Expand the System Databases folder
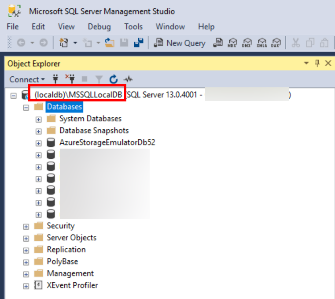Screen dimensions: 335x299 pos(38,120)
